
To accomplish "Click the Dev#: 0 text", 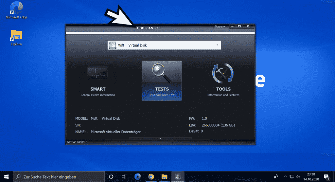I will 196,131.
